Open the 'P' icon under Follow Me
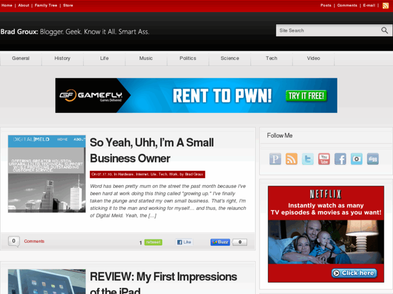 (275, 159)
